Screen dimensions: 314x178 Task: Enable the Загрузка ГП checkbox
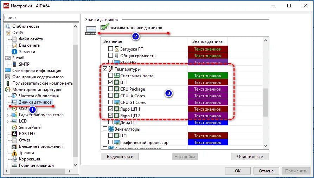tap(110, 49)
